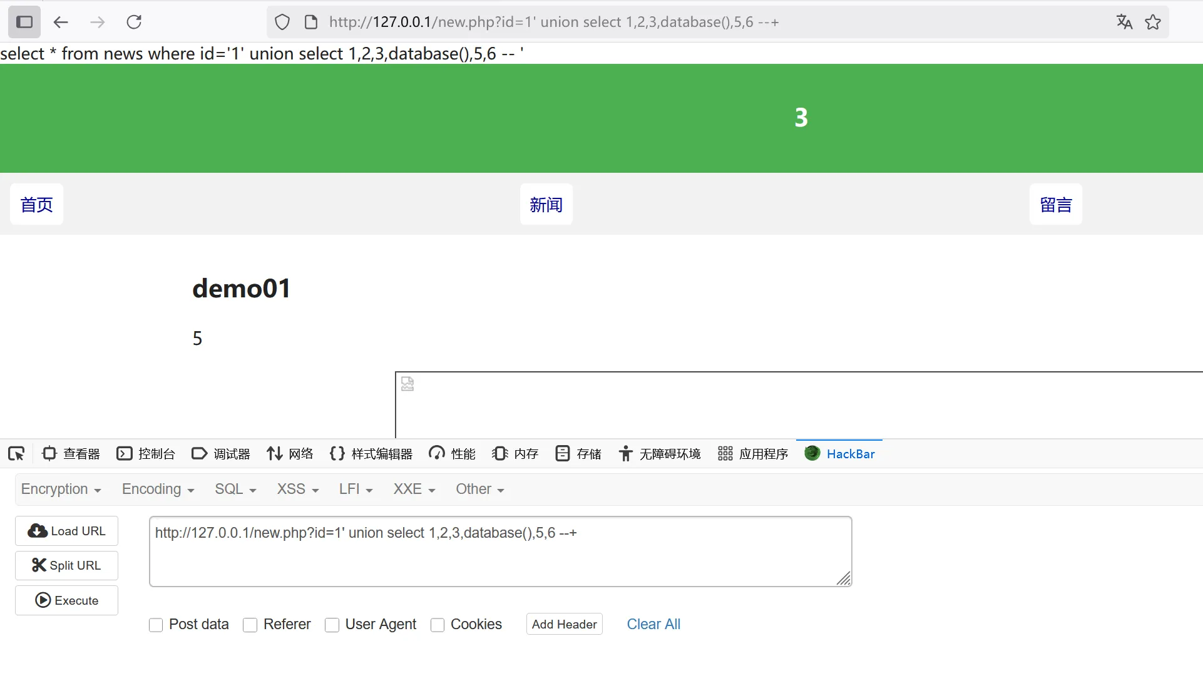Click the broken image icon
This screenshot has height=693, width=1203.
pyautogui.click(x=407, y=384)
